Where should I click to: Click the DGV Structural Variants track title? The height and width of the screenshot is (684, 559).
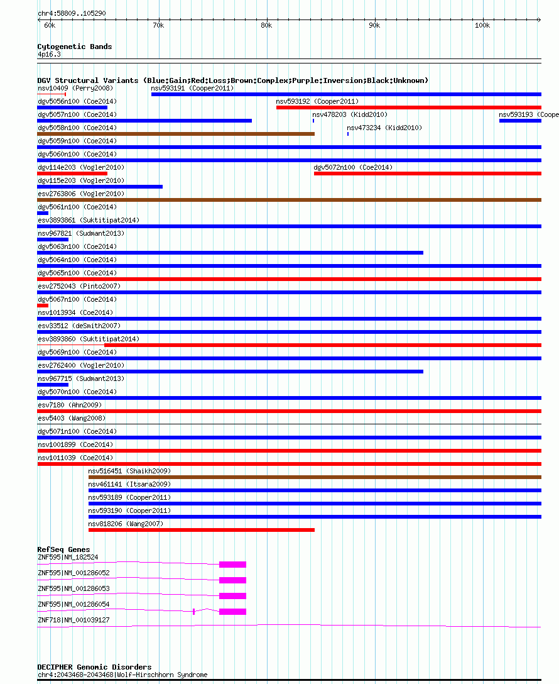coord(232,80)
